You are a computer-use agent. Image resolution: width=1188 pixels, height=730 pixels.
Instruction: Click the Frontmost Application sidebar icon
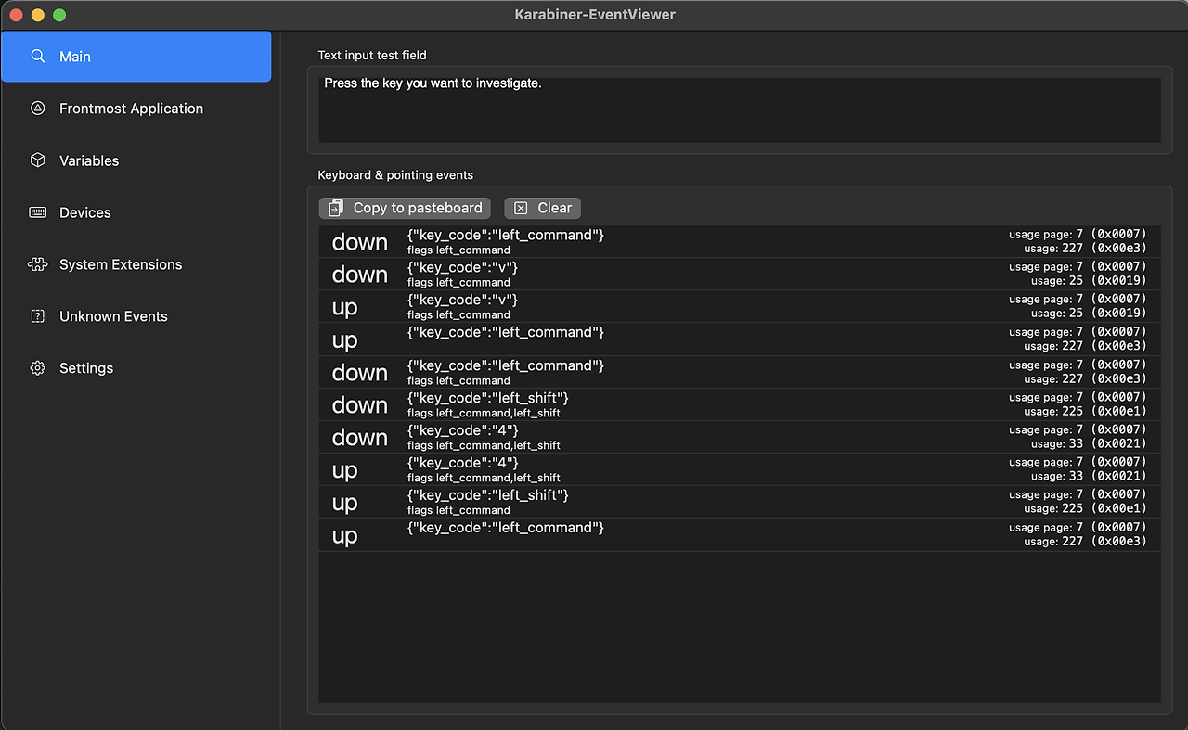click(38, 109)
